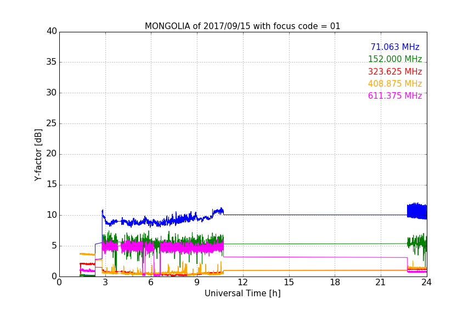Click the x-axis tick label 9
This screenshot has width=474, height=316.
(197, 283)
